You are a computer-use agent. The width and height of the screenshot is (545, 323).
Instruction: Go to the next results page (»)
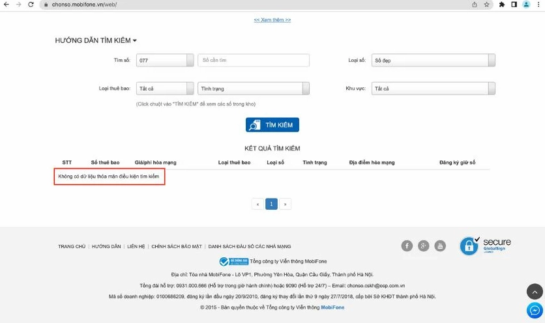point(285,204)
